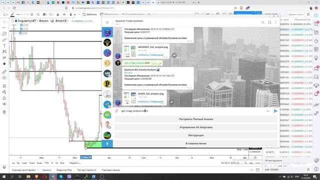Click ОТКРЫТЬ С ПОМОЩЬЮ under WAVESBTC file
The height and width of the screenshot is (180, 320).
coord(151,55)
